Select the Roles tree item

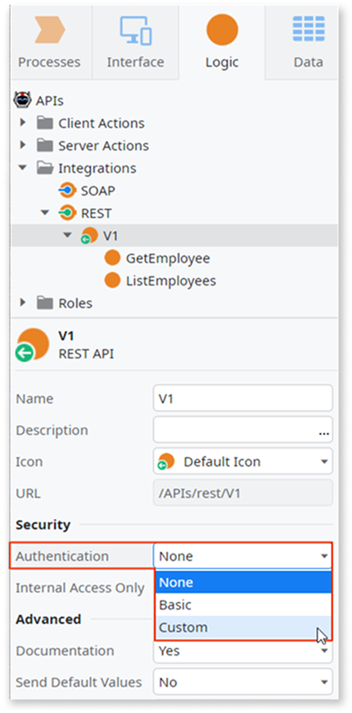(x=76, y=303)
